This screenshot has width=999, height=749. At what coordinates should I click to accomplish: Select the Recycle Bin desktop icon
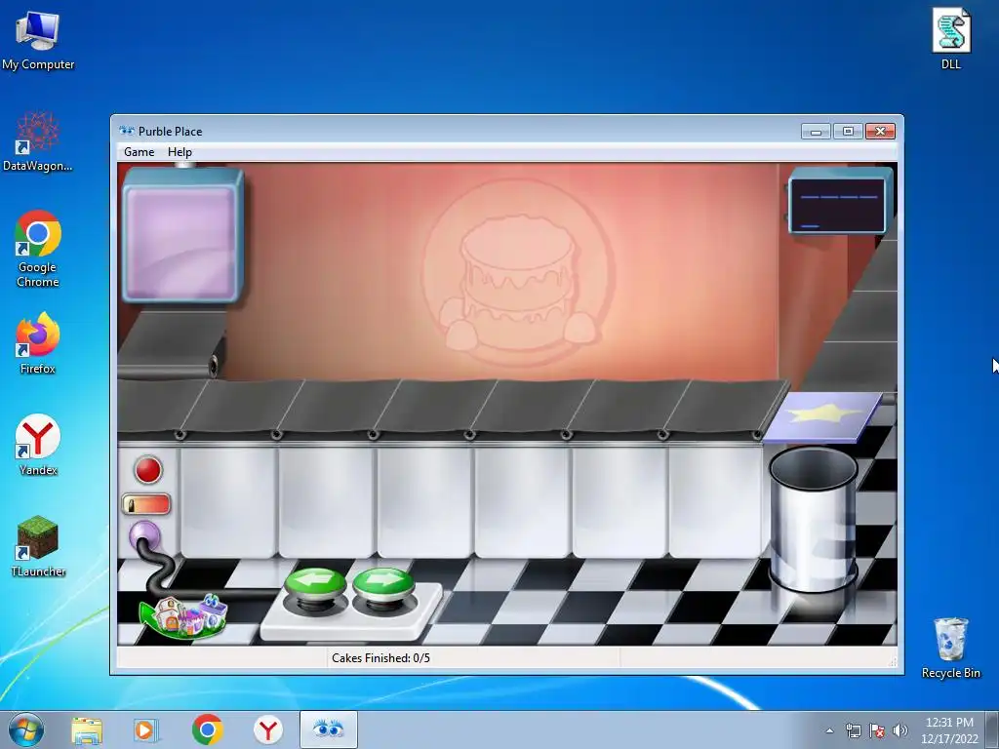click(950, 648)
